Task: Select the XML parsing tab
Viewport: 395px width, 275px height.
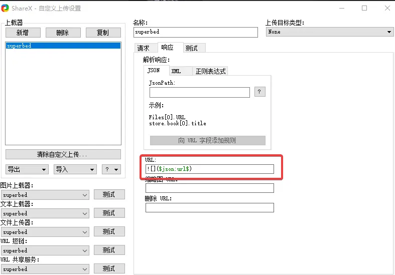Action: (x=180, y=71)
